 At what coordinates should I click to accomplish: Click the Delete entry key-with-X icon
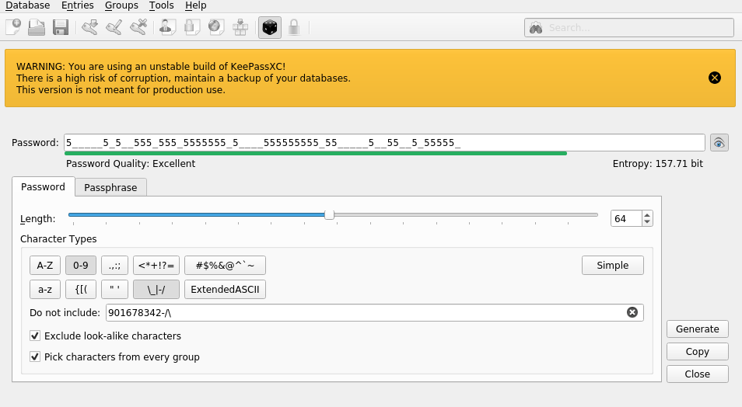(x=138, y=27)
